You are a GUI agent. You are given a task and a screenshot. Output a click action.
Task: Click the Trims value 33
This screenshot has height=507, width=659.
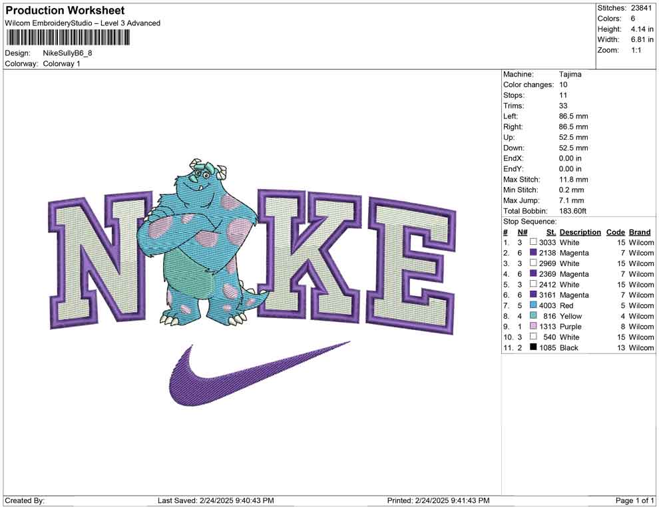point(563,106)
